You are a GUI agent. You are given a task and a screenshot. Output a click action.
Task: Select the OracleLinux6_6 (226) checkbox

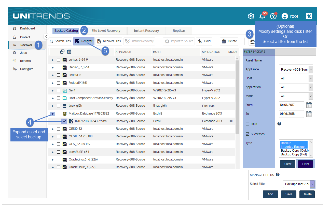(x=58, y=159)
